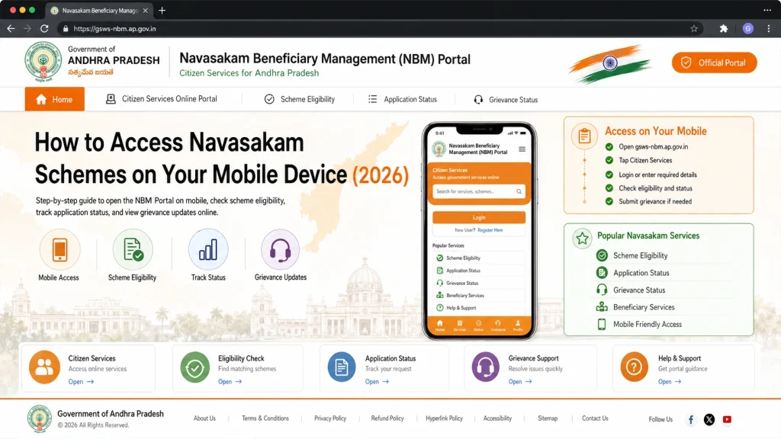Viewport: 781px width, 439px height.
Task: Click the Home icon in phone bottom bar
Action: coord(440,325)
